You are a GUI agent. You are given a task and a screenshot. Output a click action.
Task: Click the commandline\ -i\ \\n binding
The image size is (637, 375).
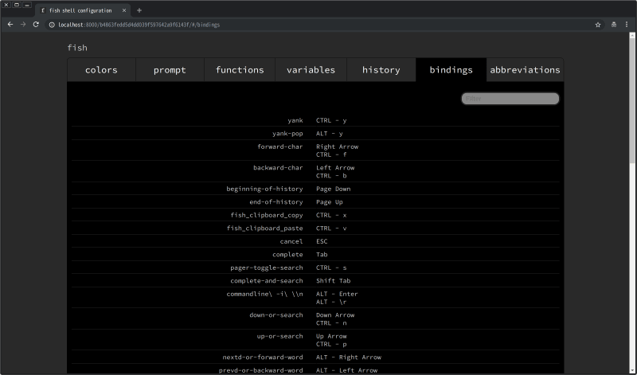pos(264,294)
